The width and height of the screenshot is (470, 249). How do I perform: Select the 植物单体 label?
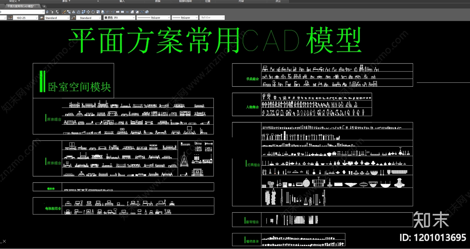coord(252,241)
